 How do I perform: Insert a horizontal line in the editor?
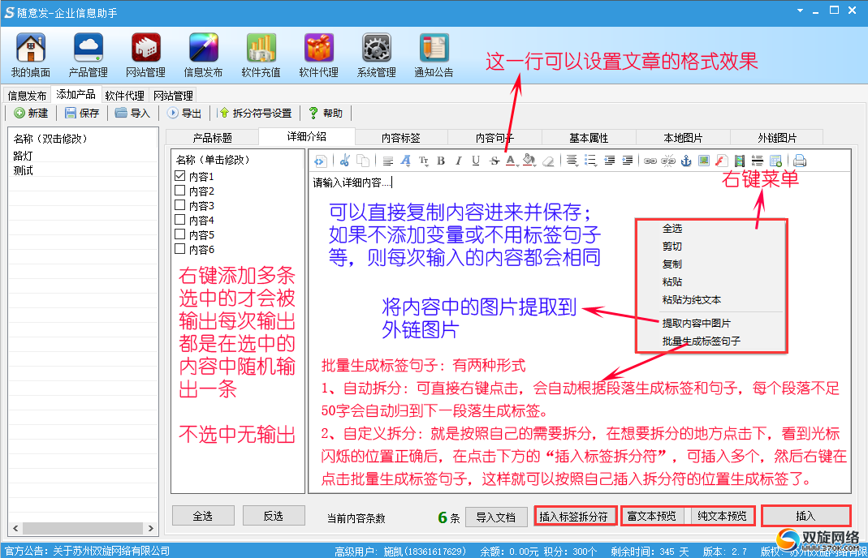point(758,161)
